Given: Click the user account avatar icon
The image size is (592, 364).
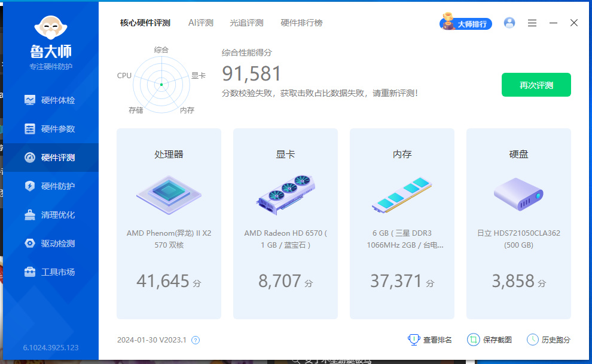Looking at the screenshot, I should tap(509, 23).
